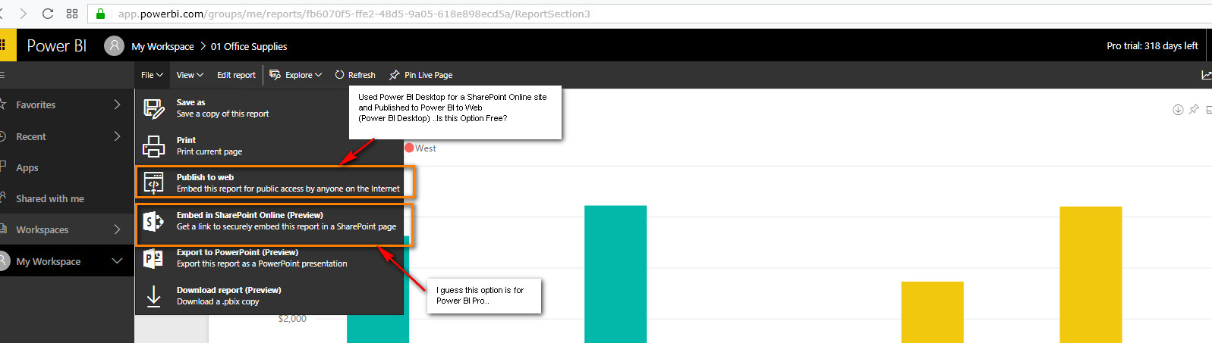Click the Print printer icon
This screenshot has width=1212, height=343.
pos(154,145)
